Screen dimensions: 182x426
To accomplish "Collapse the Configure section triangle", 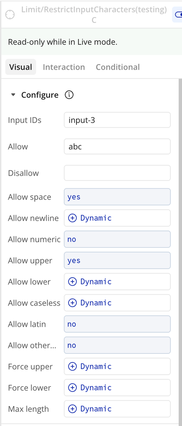I will (13, 95).
